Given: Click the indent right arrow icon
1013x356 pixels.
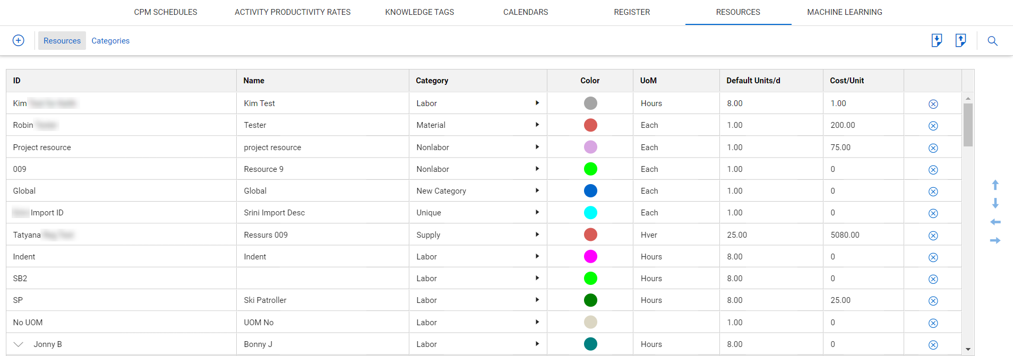Looking at the screenshot, I should [x=995, y=240].
